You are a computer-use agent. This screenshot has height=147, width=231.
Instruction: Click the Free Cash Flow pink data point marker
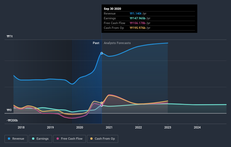(x=102, y=105)
